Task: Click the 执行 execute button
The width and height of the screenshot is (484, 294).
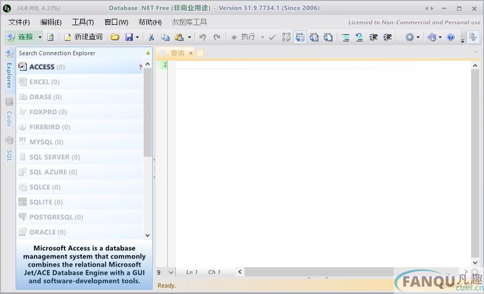Action: (244, 37)
